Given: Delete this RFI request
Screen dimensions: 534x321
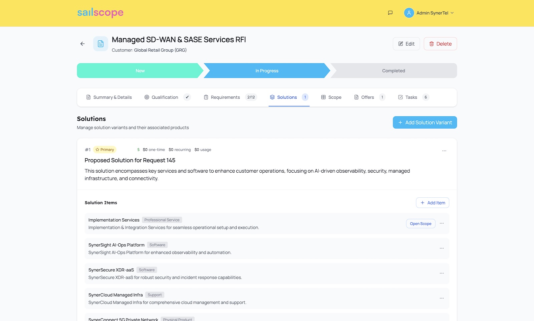Looking at the screenshot, I should 440,44.
